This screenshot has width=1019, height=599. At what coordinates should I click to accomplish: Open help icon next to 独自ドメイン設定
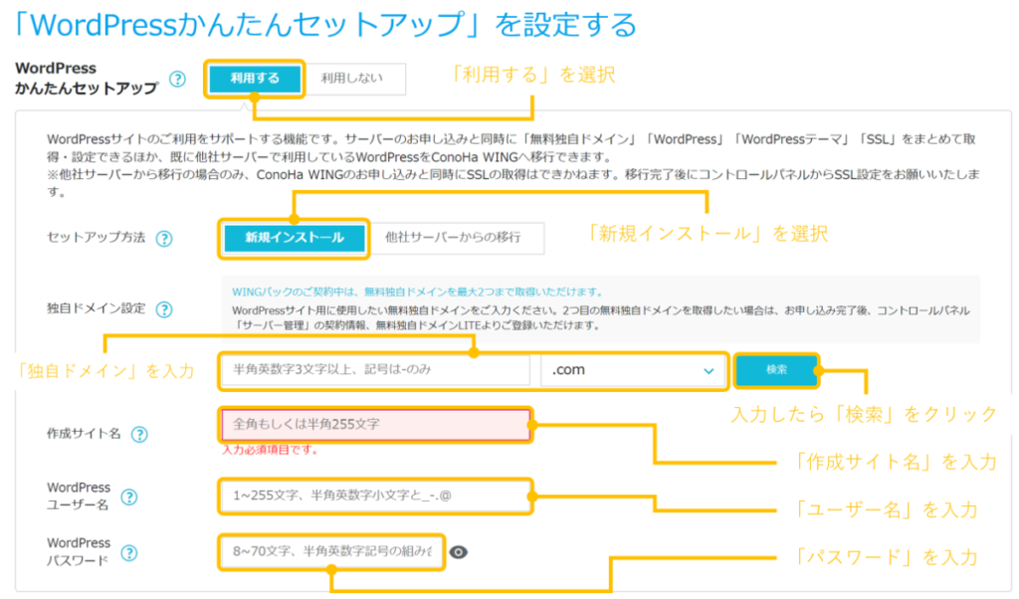[x=164, y=309]
